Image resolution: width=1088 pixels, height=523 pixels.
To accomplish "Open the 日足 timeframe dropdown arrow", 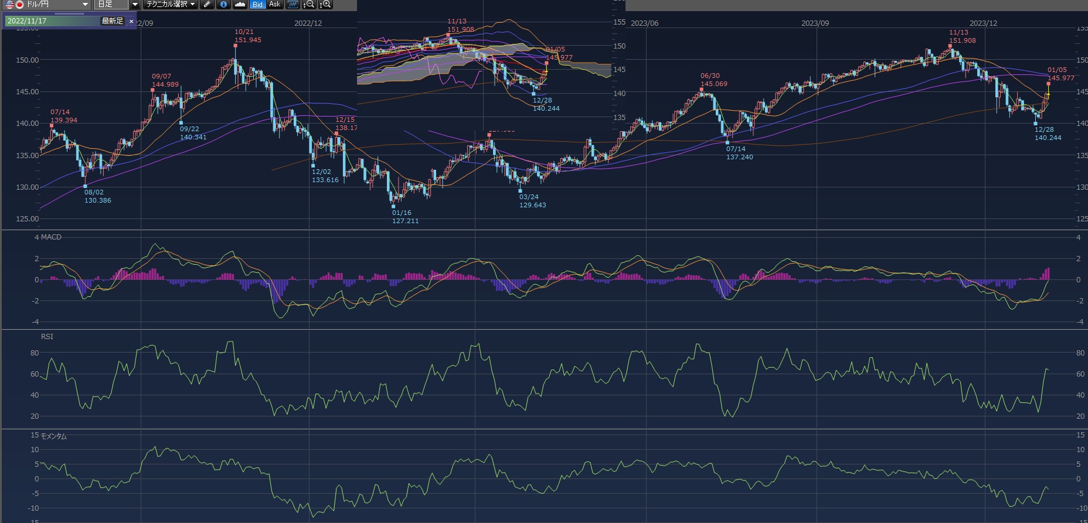I will pyautogui.click(x=135, y=4).
